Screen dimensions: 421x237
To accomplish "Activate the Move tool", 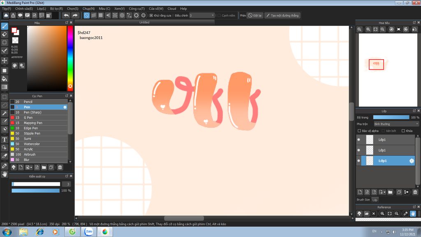I will tap(5, 60).
